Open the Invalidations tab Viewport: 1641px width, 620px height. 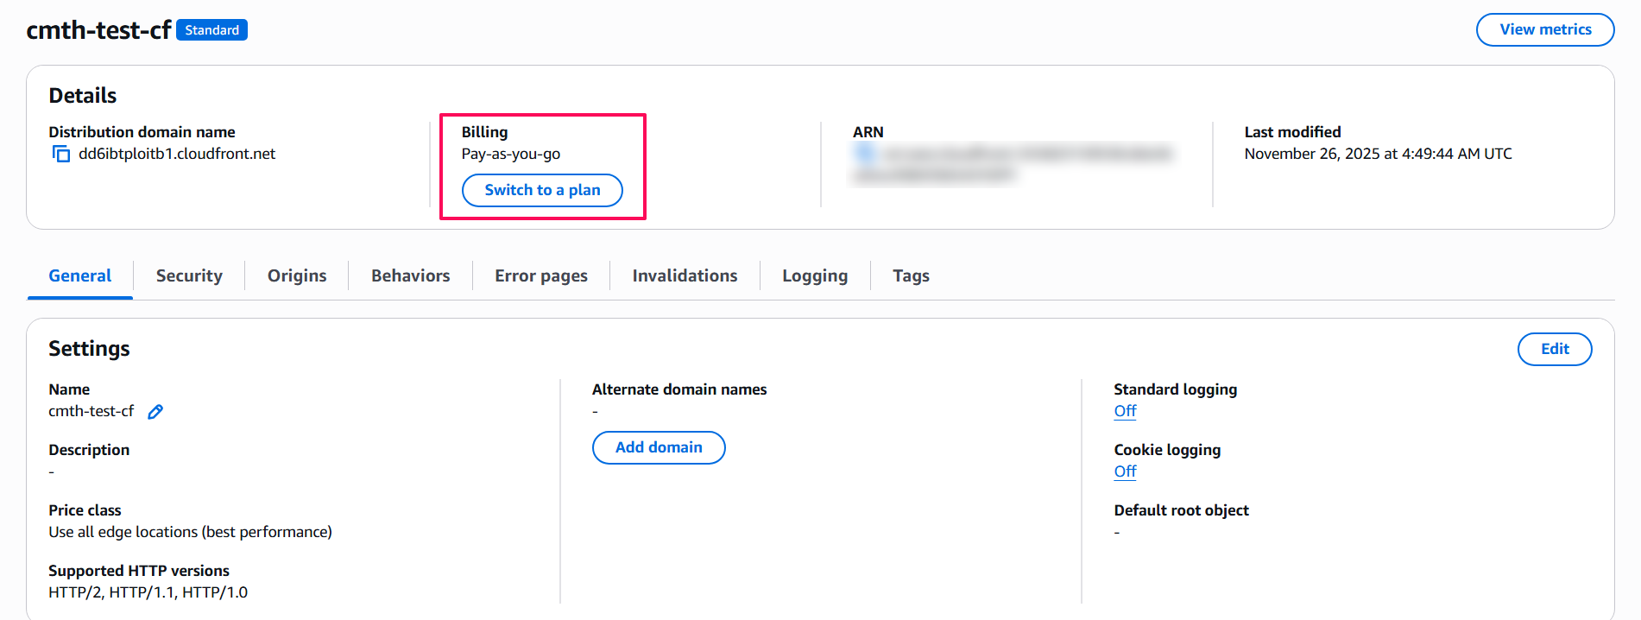tap(685, 275)
